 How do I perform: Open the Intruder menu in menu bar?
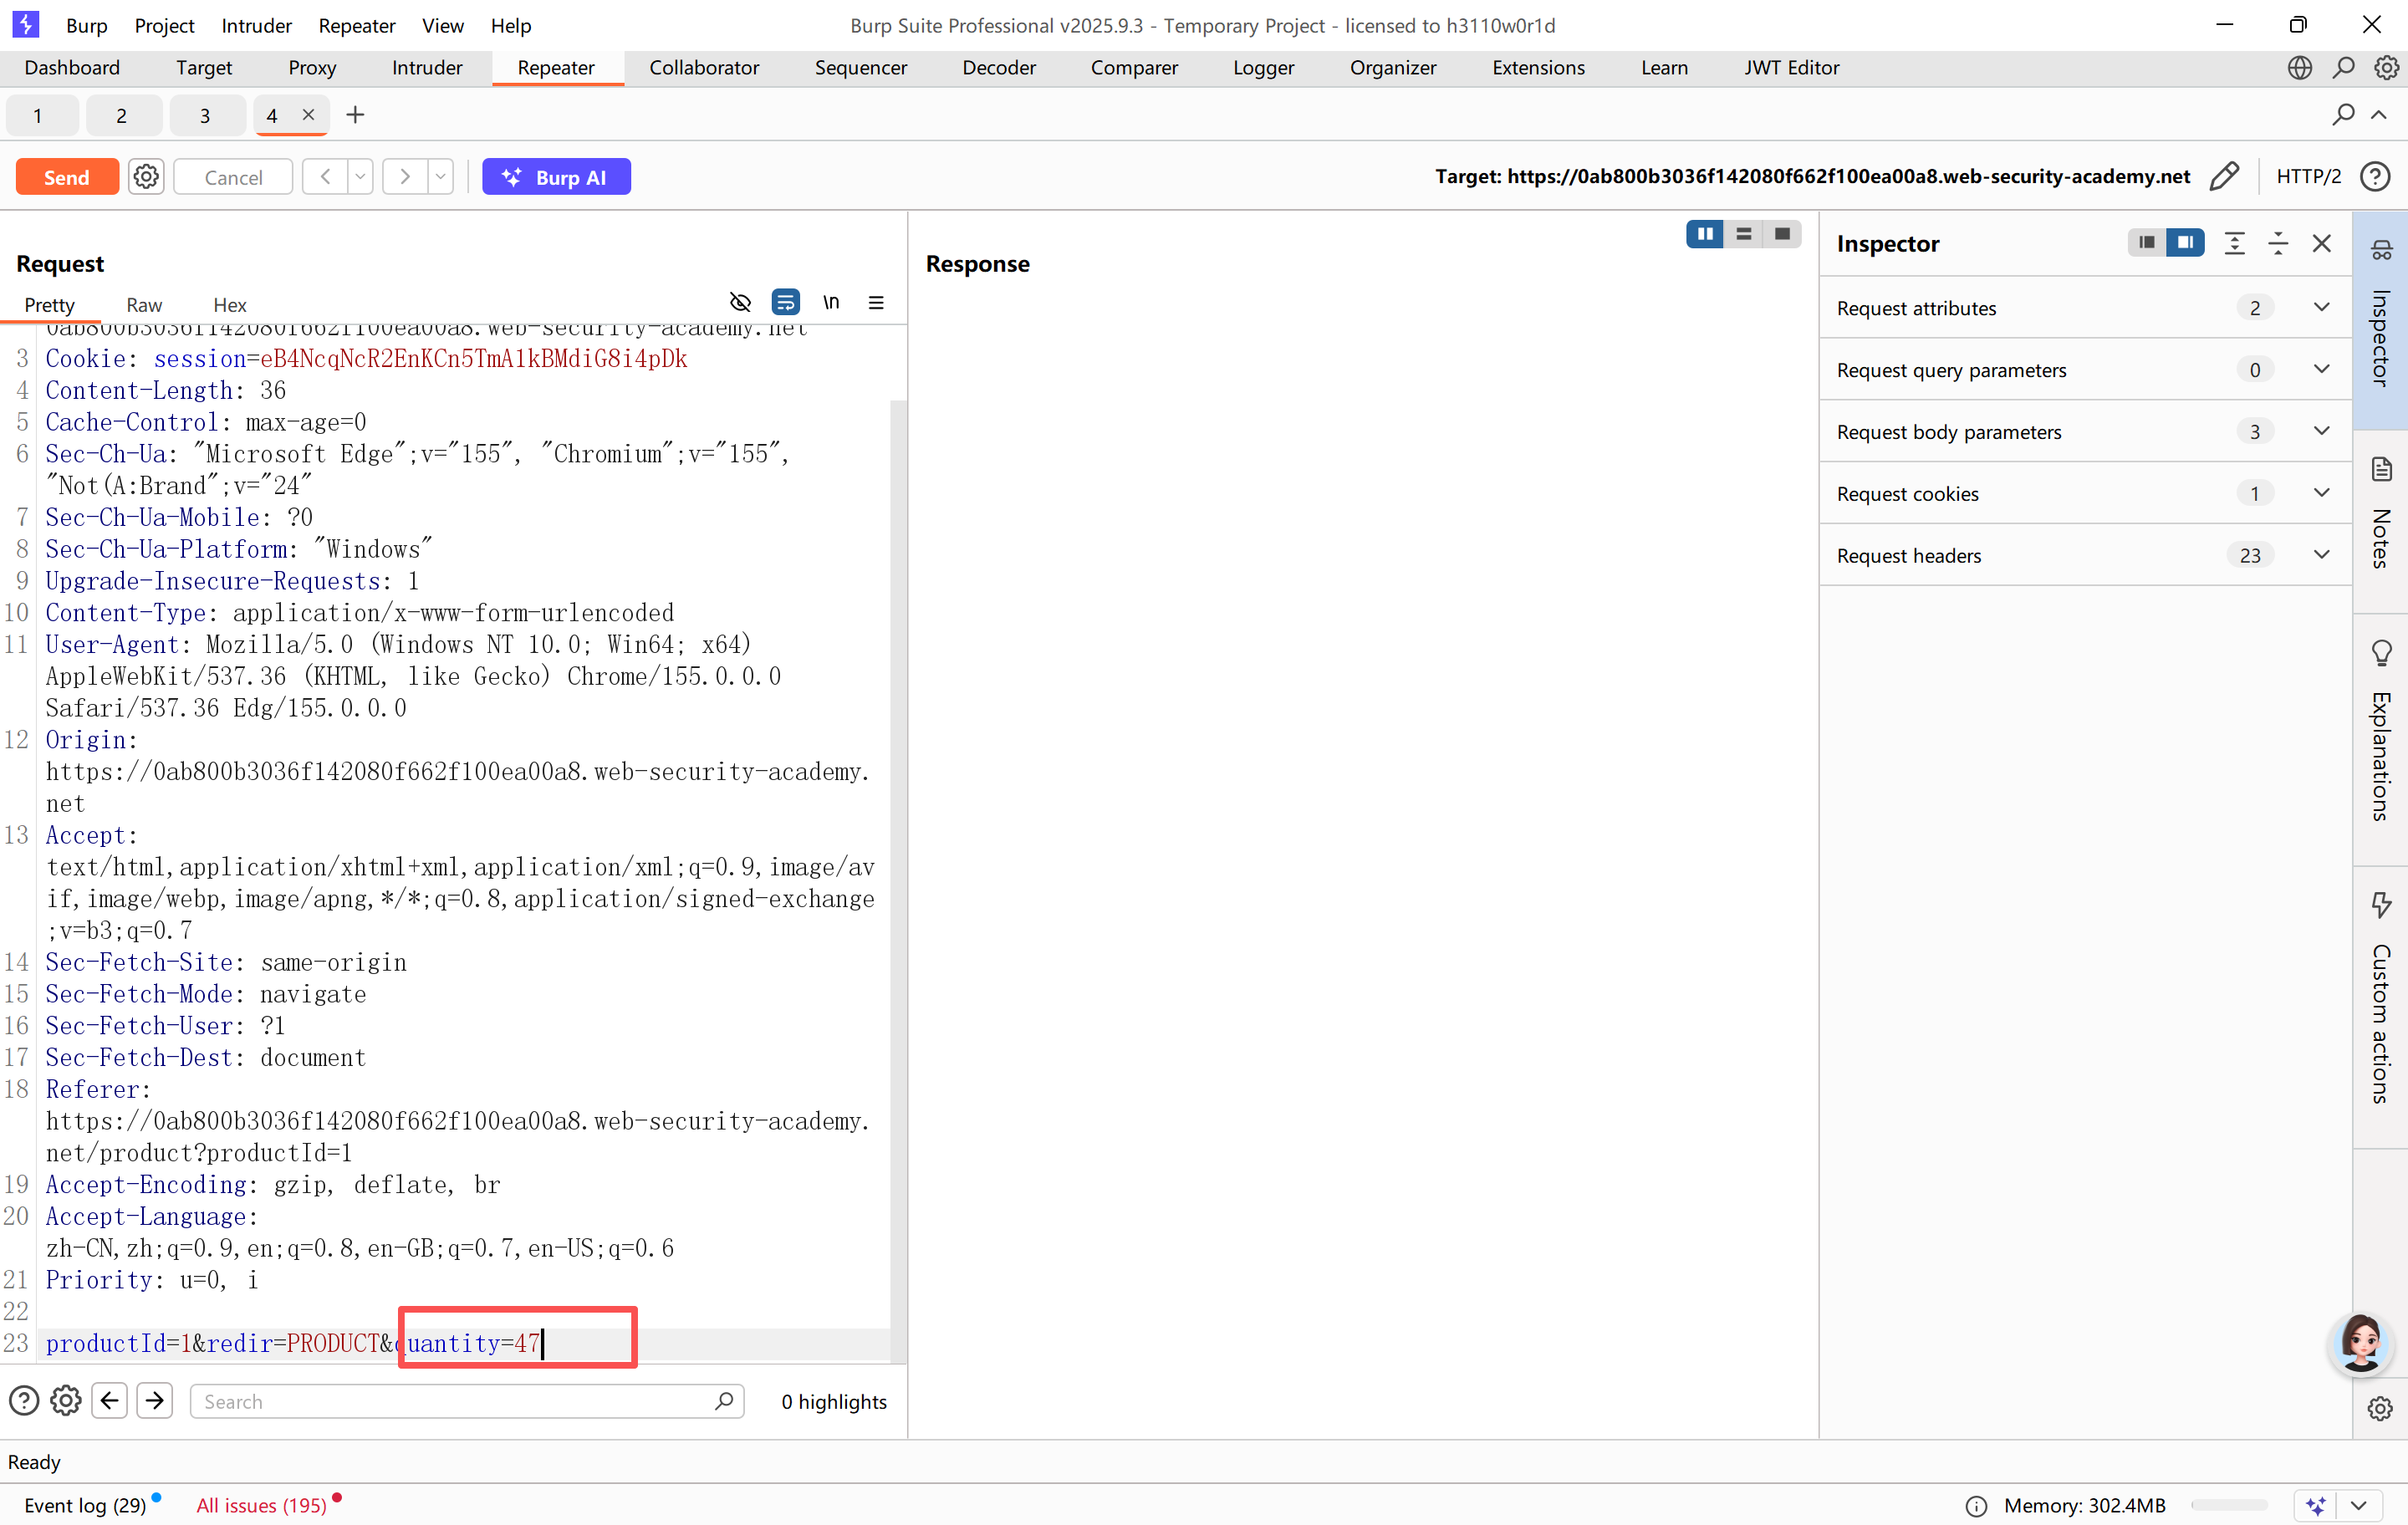coord(256,25)
